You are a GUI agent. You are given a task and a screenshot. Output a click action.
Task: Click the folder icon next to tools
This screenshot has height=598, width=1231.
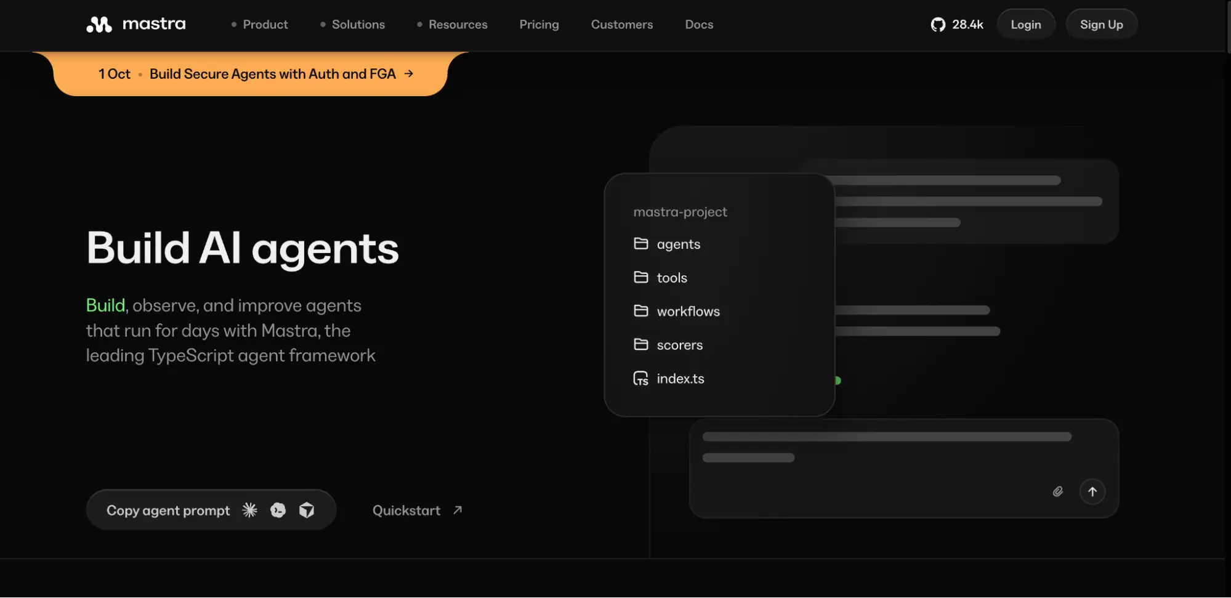pyautogui.click(x=641, y=277)
